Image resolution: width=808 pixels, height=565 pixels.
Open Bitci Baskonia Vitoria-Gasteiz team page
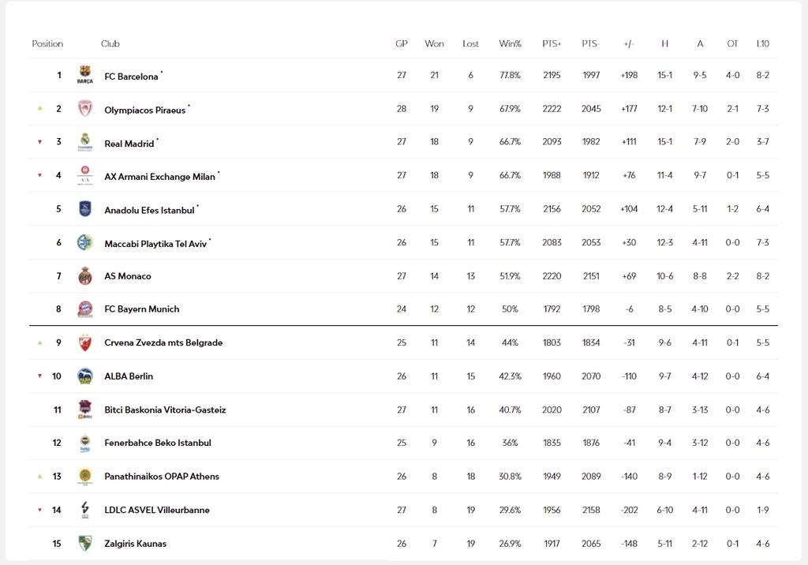click(x=165, y=410)
